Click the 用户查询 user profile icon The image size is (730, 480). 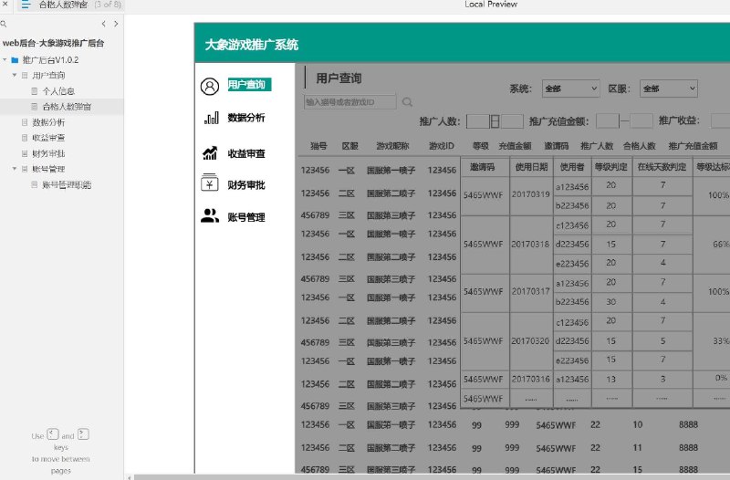(210, 86)
